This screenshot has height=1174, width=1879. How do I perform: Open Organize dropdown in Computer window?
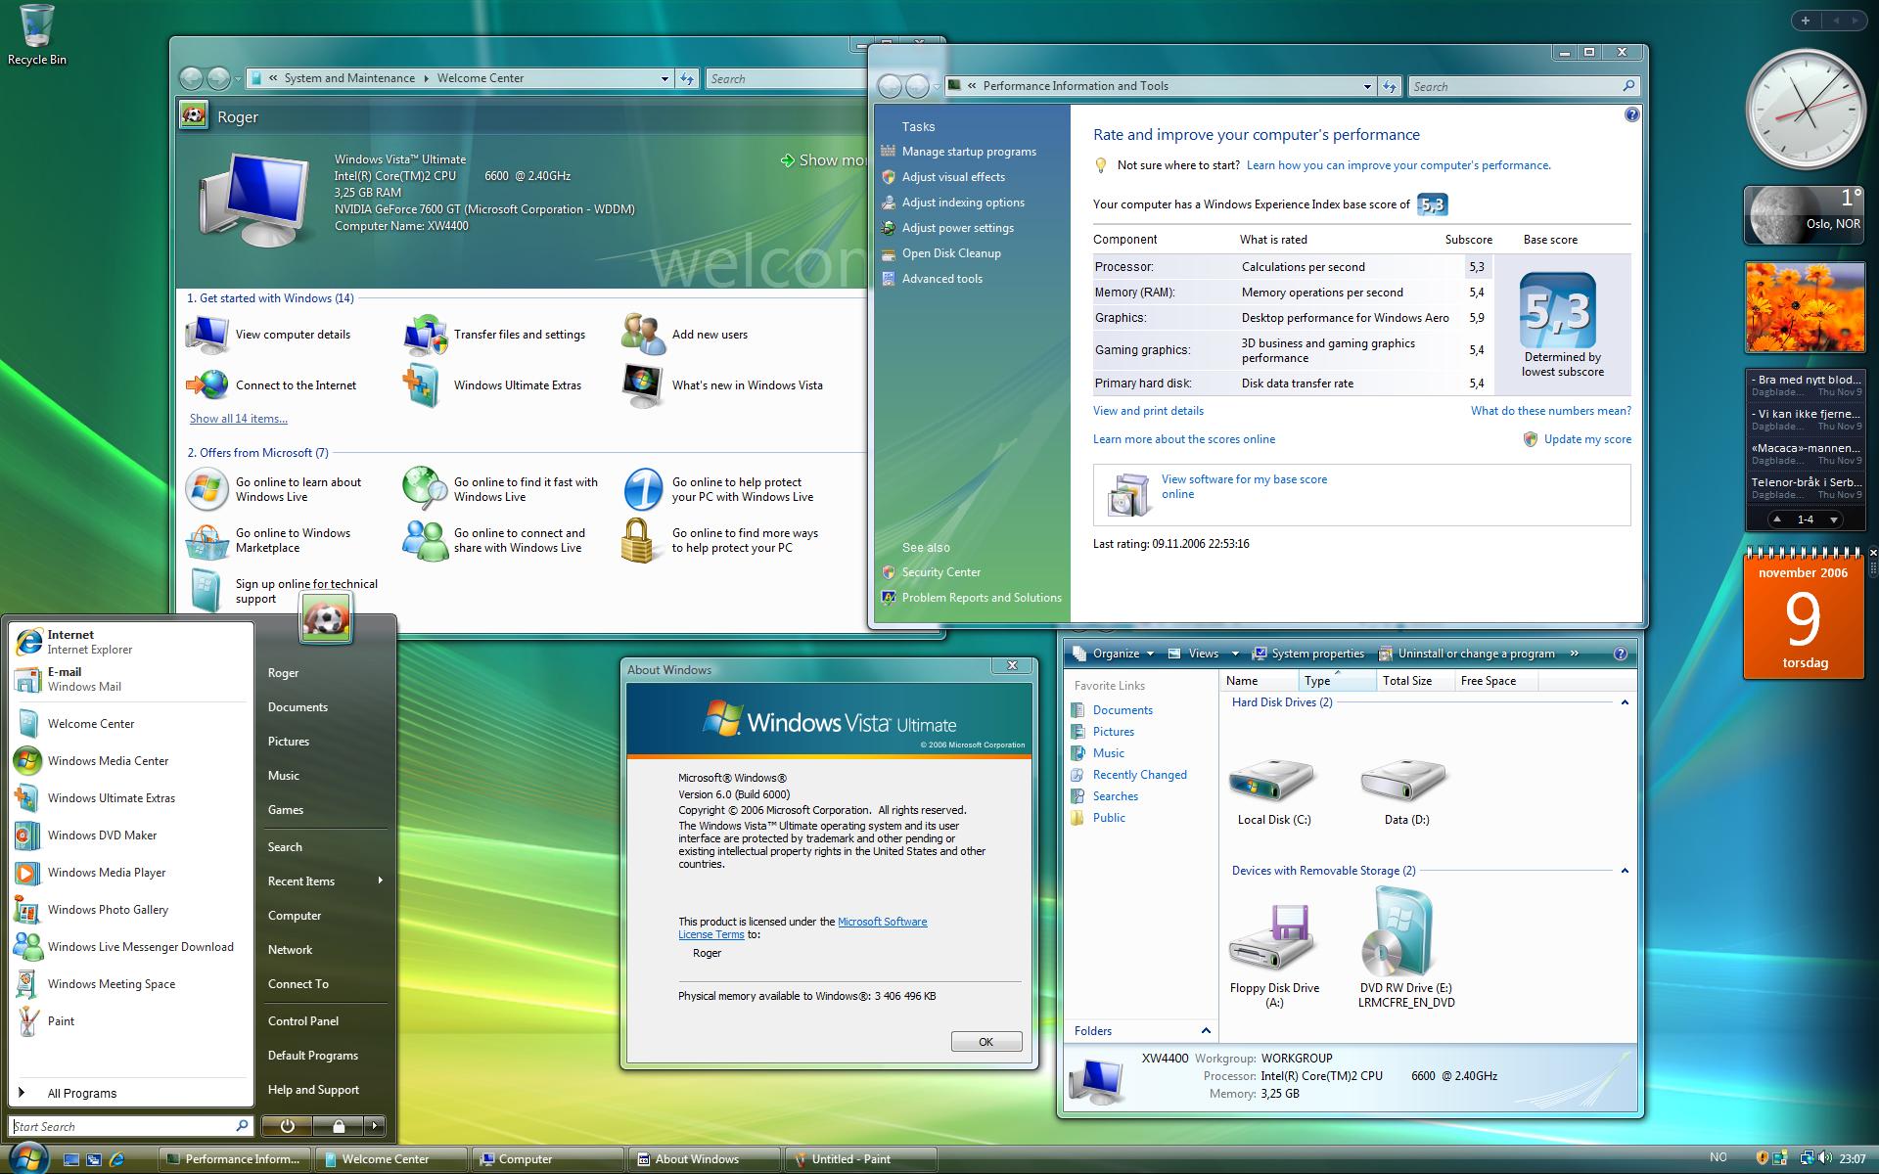click(1115, 654)
